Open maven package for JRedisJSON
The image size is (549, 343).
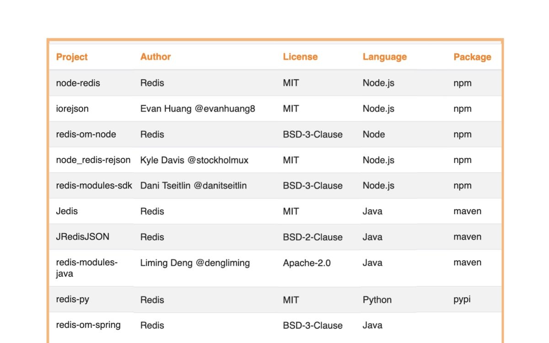pos(468,237)
